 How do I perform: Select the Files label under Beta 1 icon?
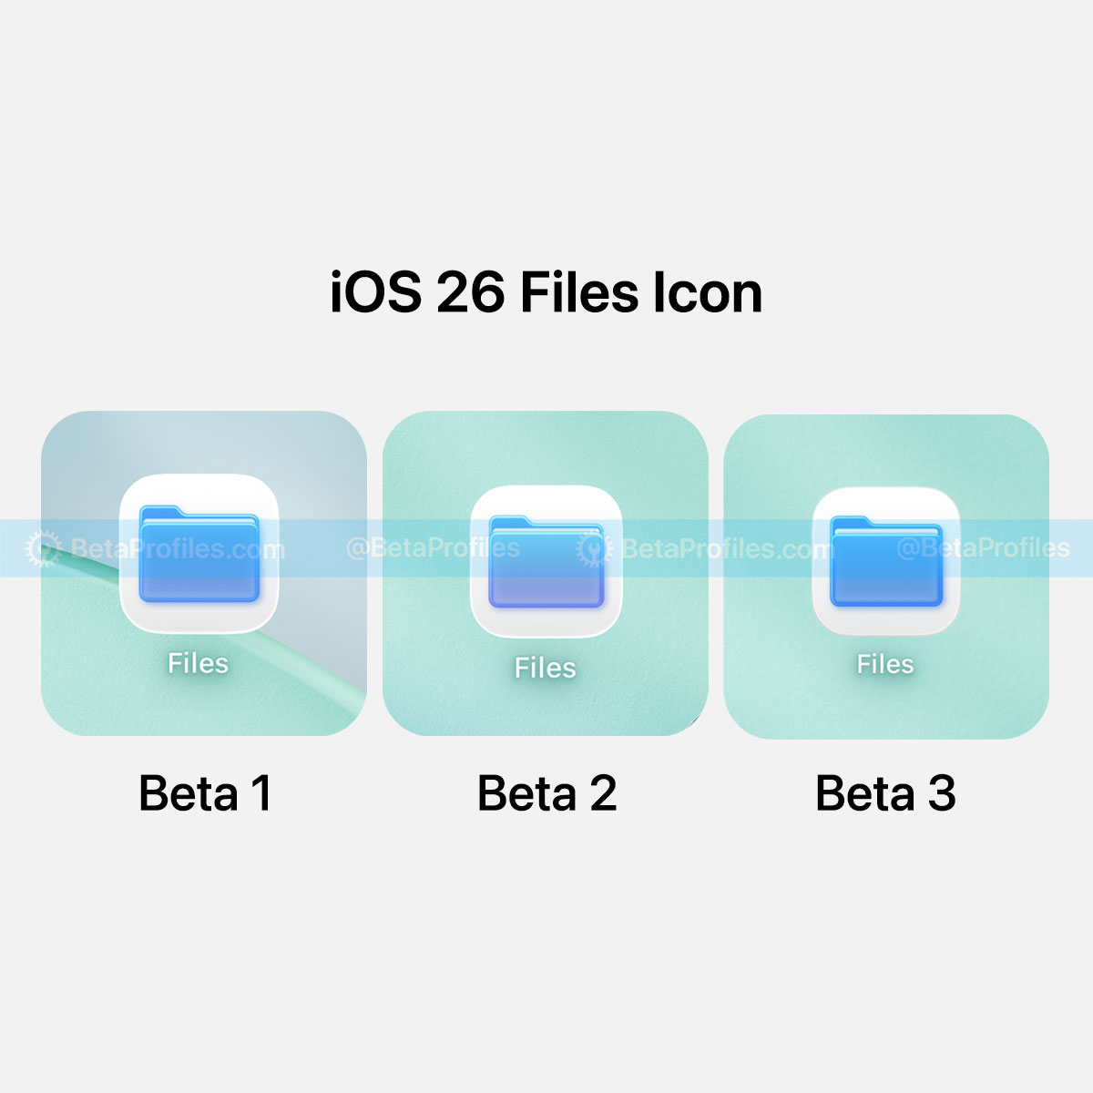pos(198,663)
